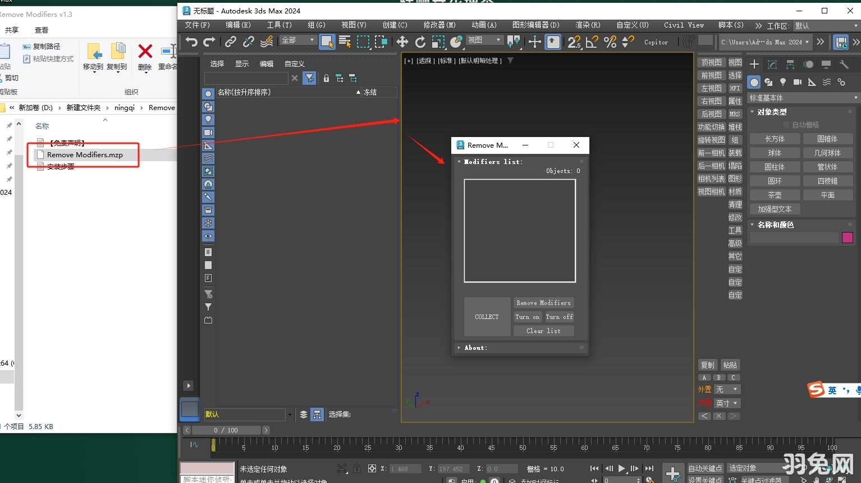This screenshot has height=483, width=861.
Task: Select the Select and Move tool
Action: 402,42
